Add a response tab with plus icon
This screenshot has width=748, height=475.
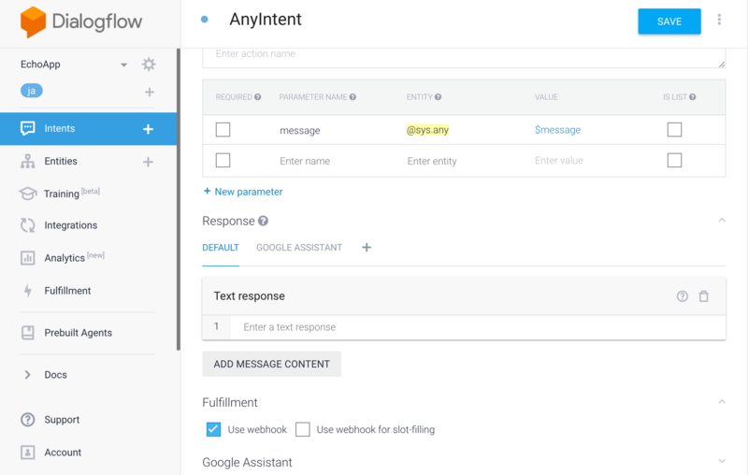point(367,248)
